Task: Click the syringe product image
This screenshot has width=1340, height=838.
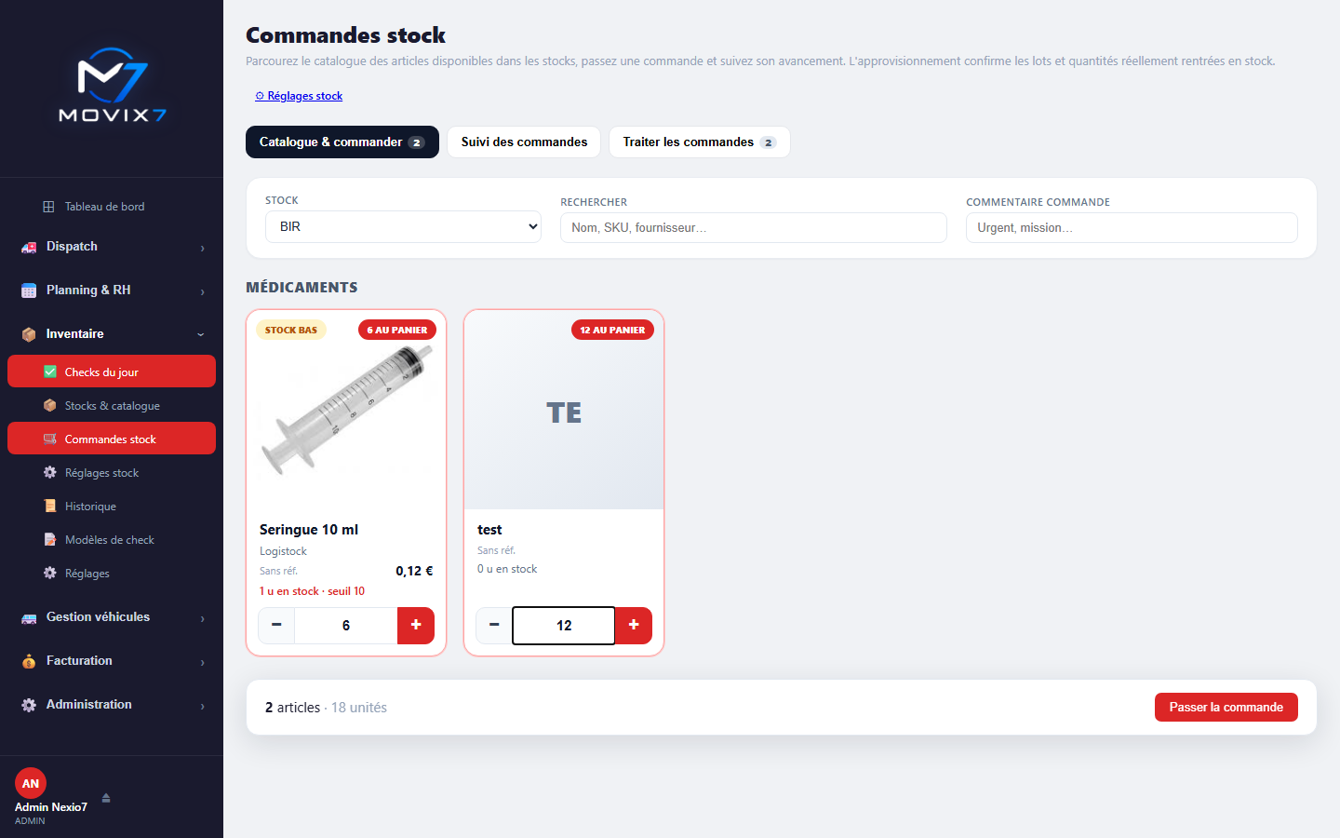Action: tap(346, 408)
